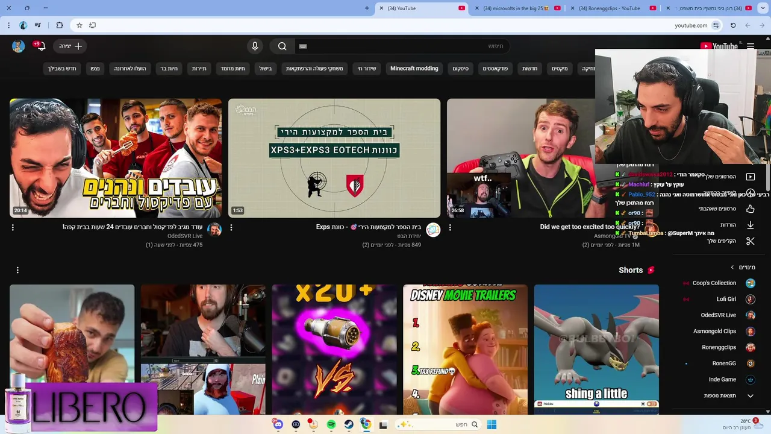Open more options for OdedSVR Live video
This screenshot has height=434, width=771.
pyautogui.click(x=13, y=227)
